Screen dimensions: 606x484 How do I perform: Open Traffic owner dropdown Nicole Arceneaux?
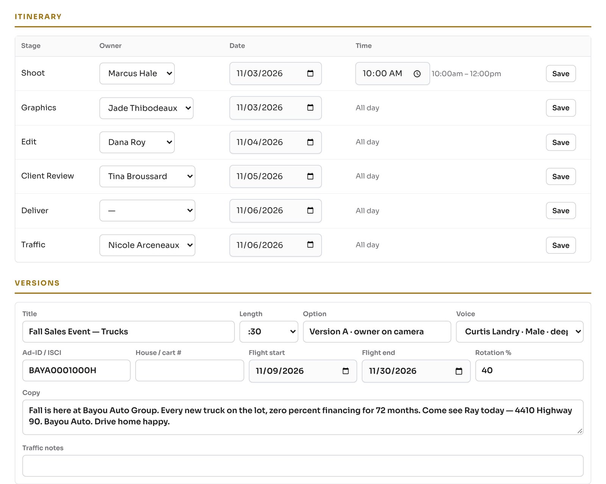147,245
